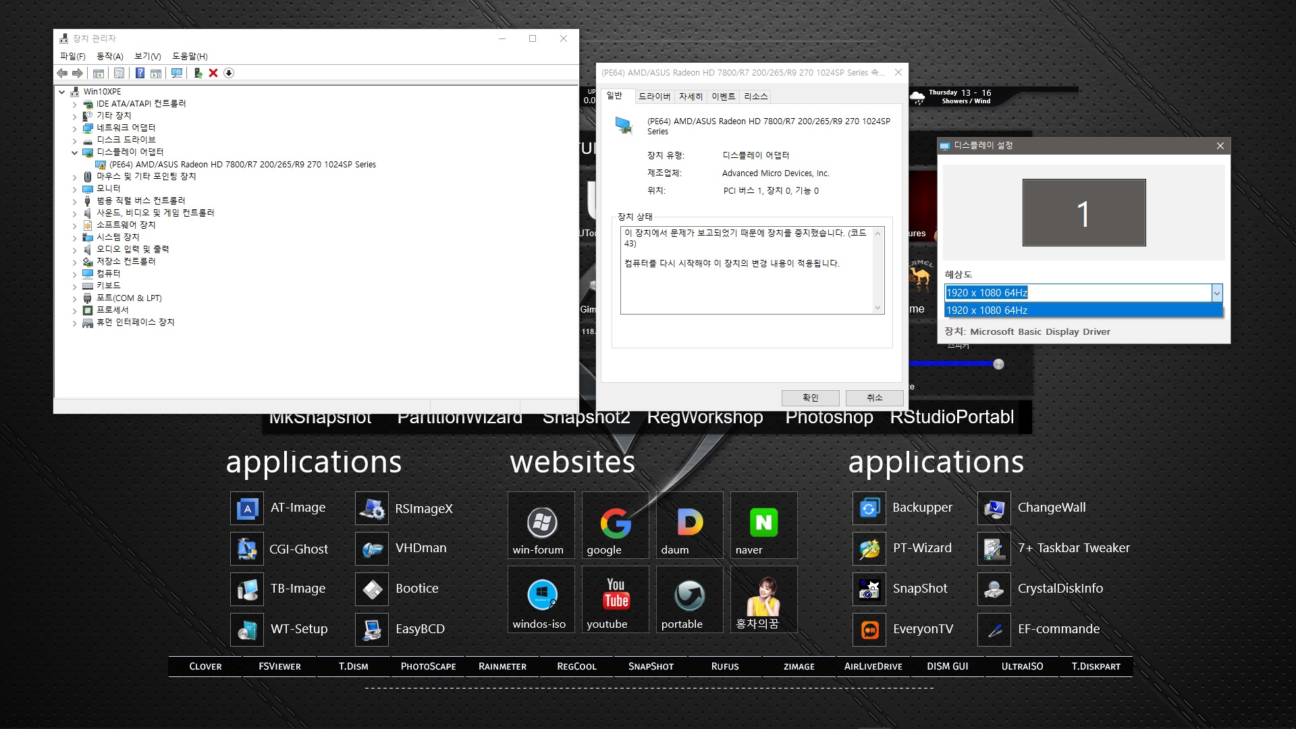Launch SnapShot application icon
The image size is (1296, 729).
(869, 589)
